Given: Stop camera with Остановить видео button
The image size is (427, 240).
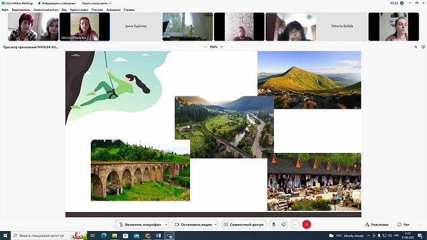Looking at the screenshot, I should pyautogui.click(x=193, y=225).
